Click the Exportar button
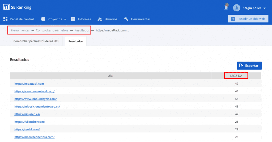Image resolution: width=272 pixels, height=142 pixels. pos(249,66)
